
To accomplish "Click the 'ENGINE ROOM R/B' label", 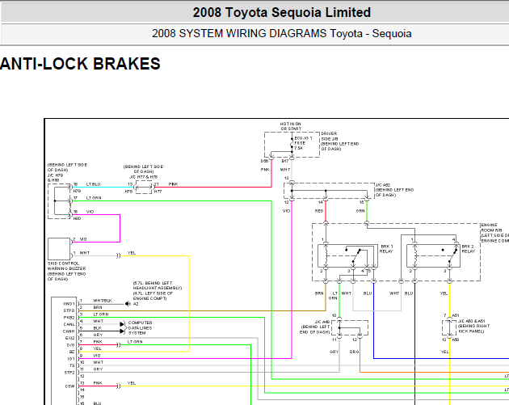I will pos(490,227).
